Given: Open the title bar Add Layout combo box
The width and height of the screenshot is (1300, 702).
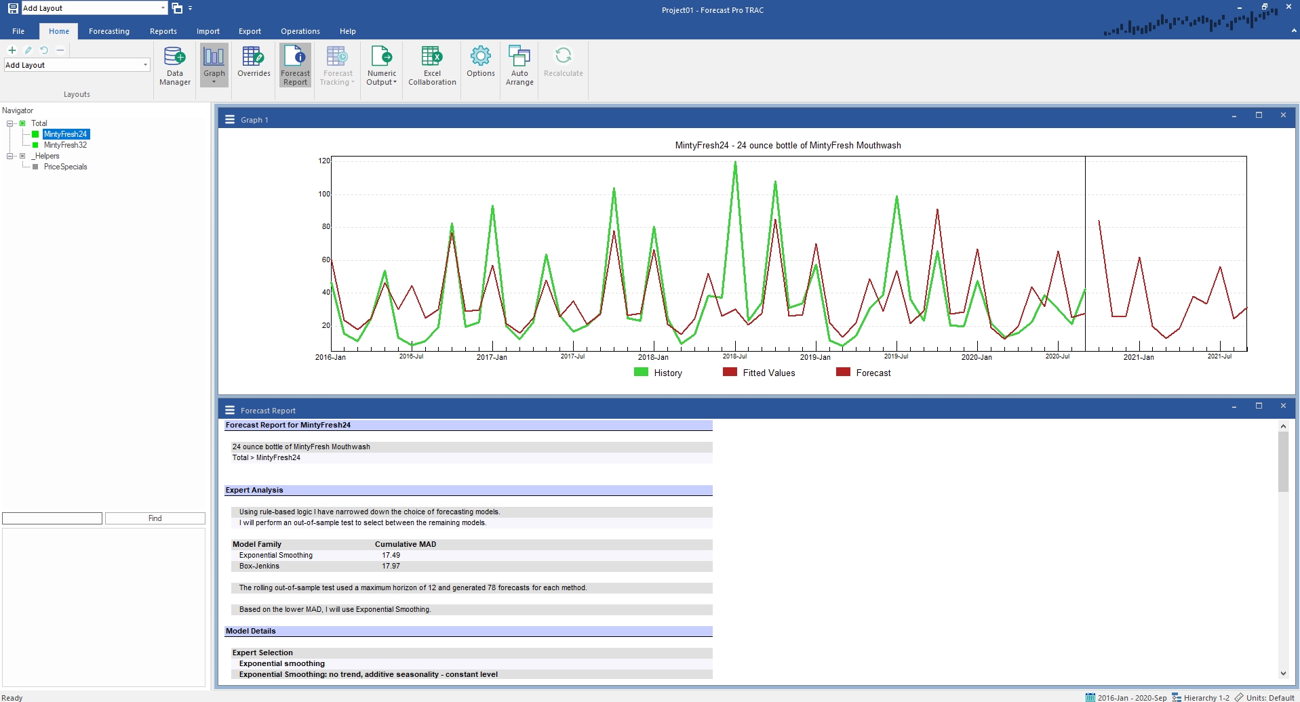Looking at the screenshot, I should click(x=94, y=8).
